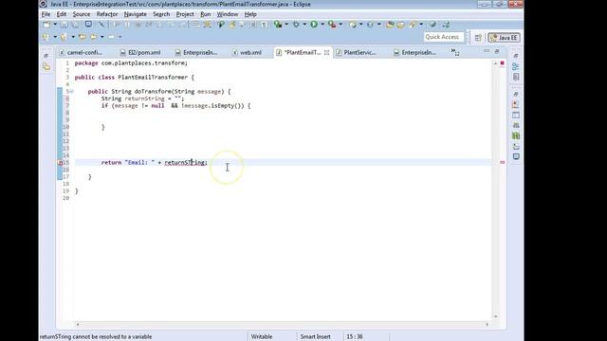Open the dropdown beside the server run icon
This screenshot has width=607, height=341.
click(x=286, y=25)
